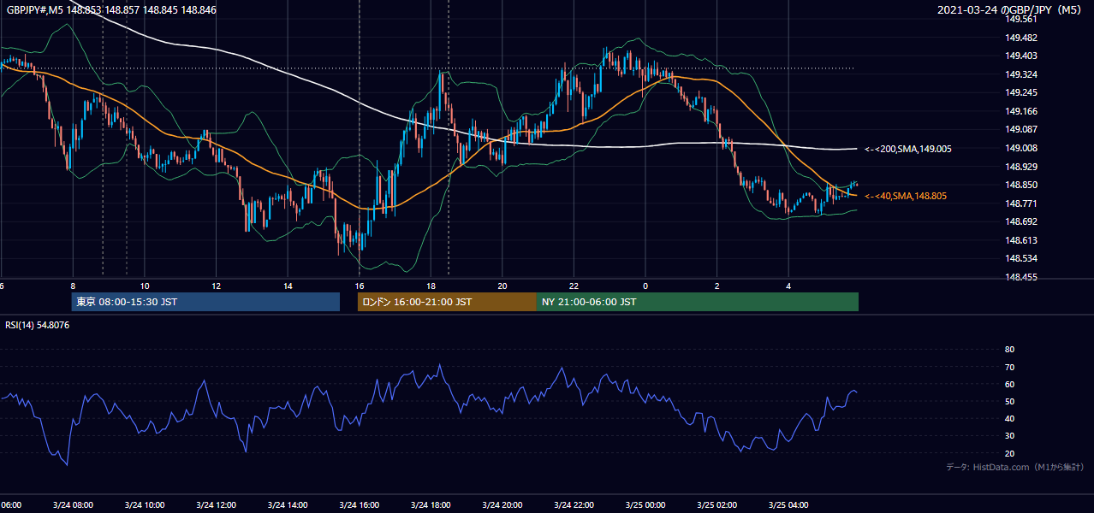Click the 148.613 price axis label
This screenshot has width=1094, height=513.
(1020, 240)
